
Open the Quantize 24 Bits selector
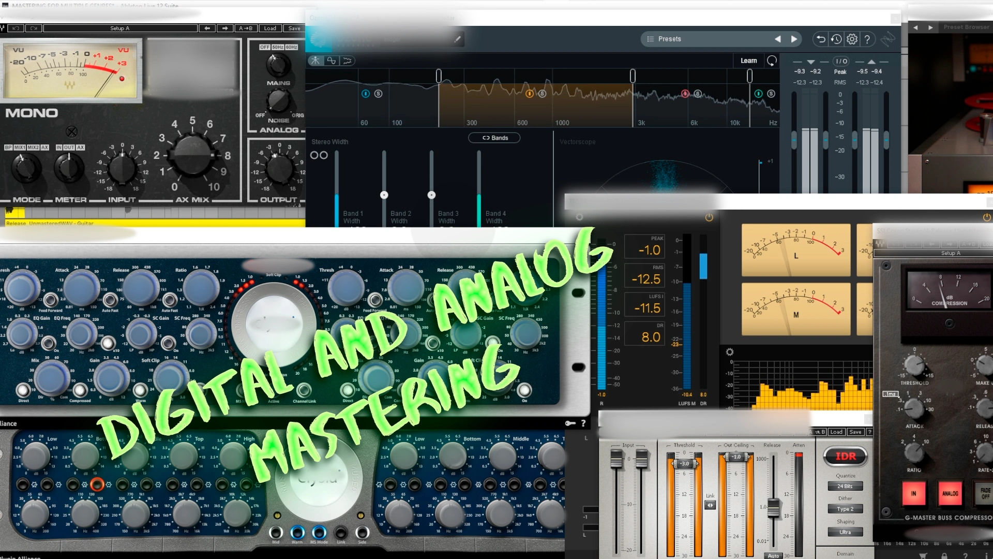click(845, 486)
